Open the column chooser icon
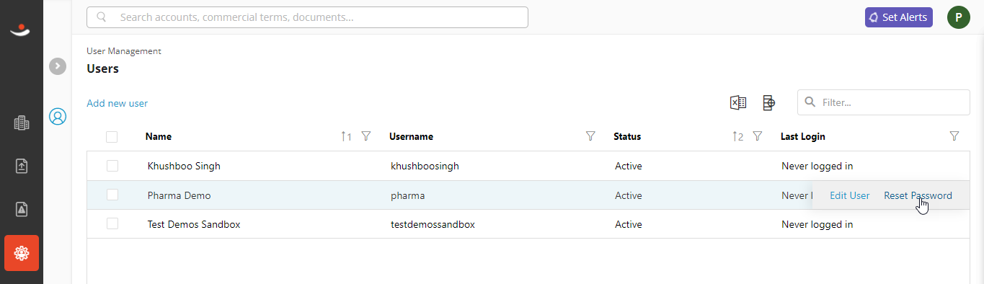 point(768,103)
